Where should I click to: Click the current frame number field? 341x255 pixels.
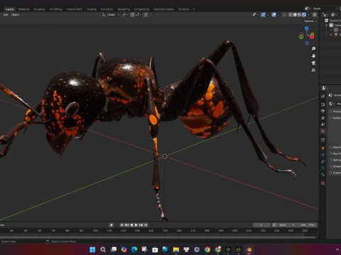tap(261, 225)
